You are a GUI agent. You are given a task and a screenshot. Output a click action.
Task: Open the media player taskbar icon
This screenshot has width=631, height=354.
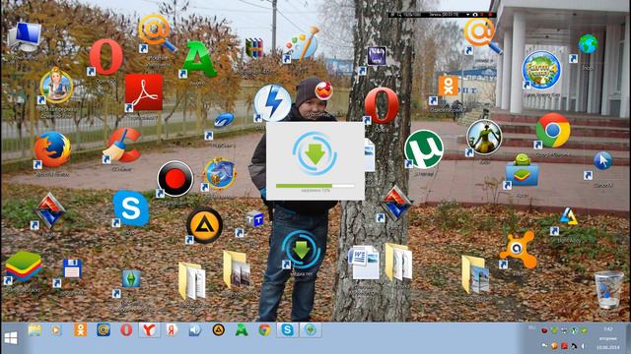click(x=56, y=330)
